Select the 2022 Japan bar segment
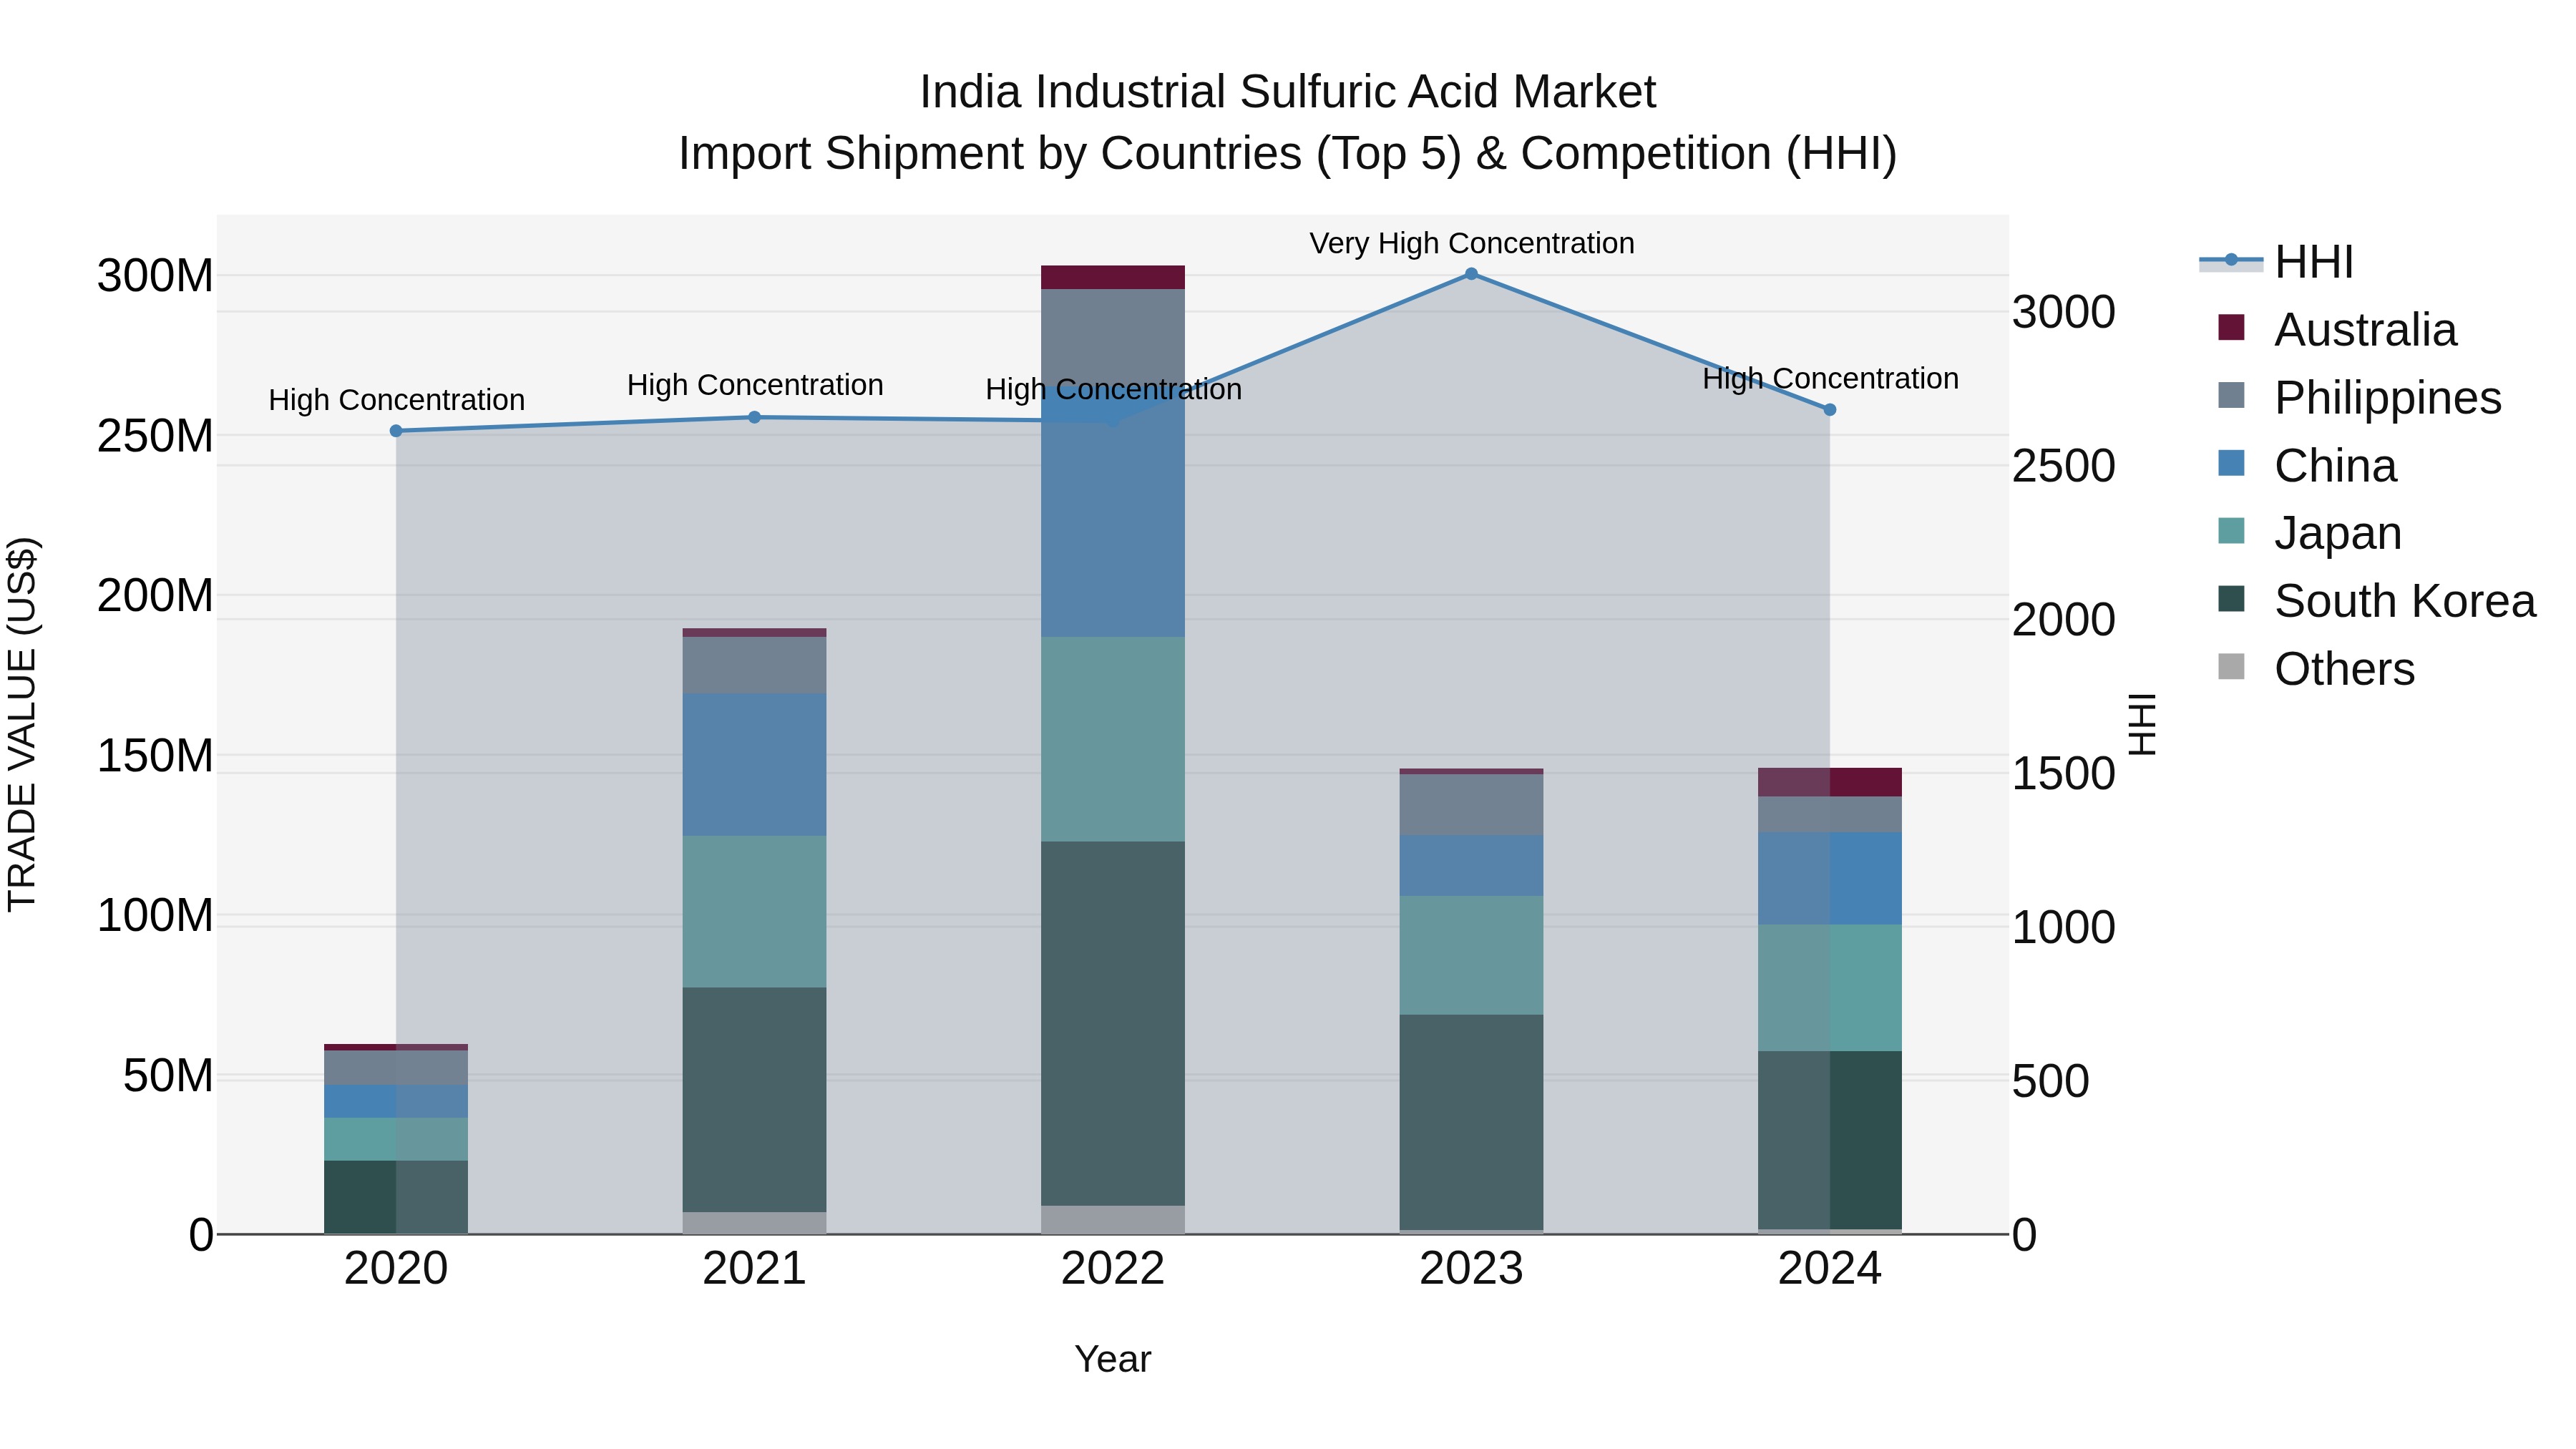 pos(1113,739)
